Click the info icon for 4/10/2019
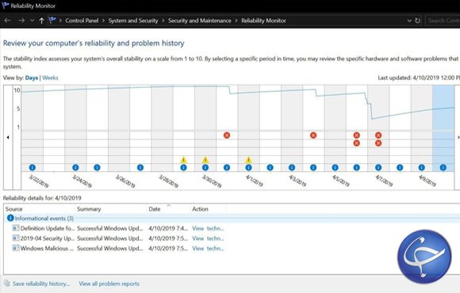Image resolution: width=460 pixels, height=293 pixels. pos(443,168)
